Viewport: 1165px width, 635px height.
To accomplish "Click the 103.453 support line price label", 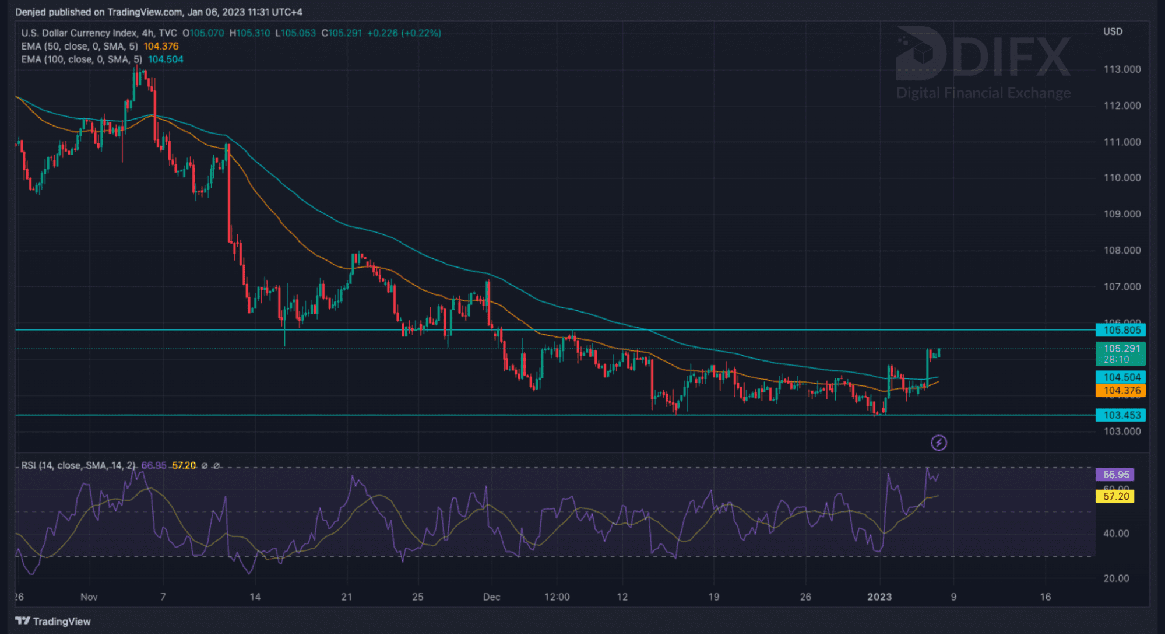I will click(1121, 415).
